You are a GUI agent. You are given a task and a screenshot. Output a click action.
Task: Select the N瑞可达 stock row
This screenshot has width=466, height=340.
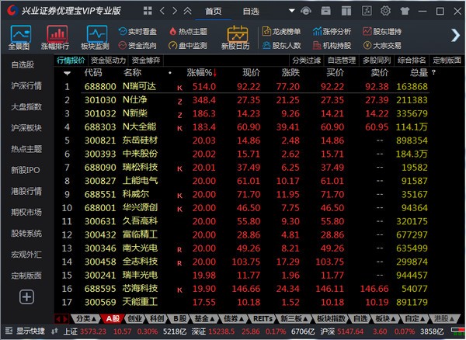tap(245, 86)
